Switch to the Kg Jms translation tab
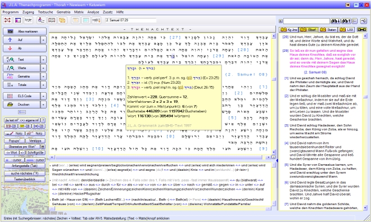The image size is (371, 222). [289, 30]
